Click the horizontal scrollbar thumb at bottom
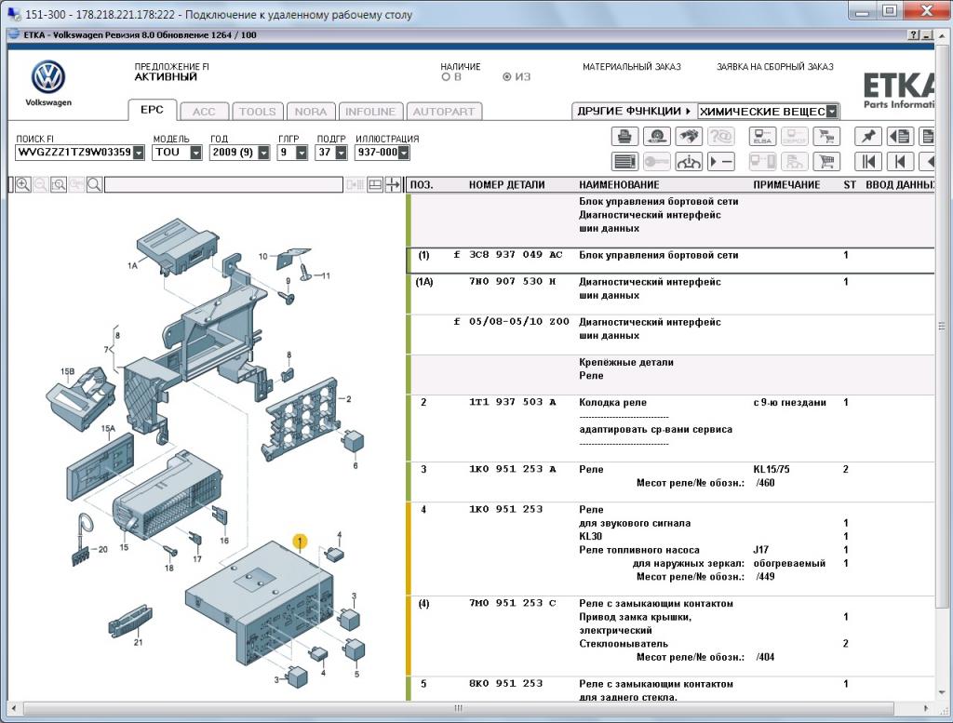The width and height of the screenshot is (953, 723). coord(458,708)
